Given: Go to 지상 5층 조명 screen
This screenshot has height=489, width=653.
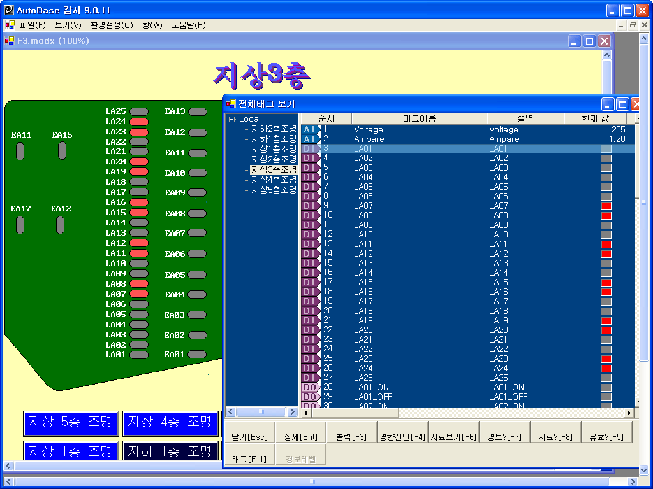Looking at the screenshot, I should (x=71, y=423).
